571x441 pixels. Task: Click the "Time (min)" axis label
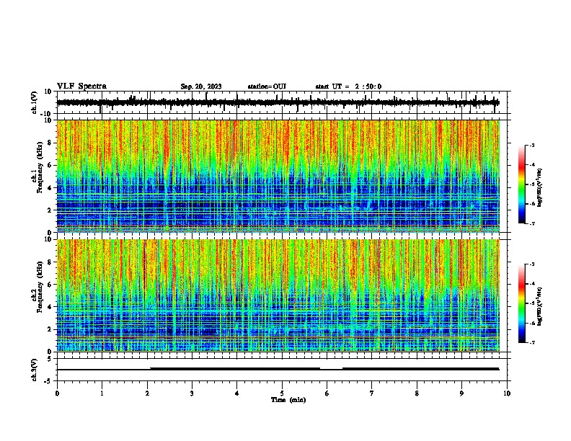288,400
